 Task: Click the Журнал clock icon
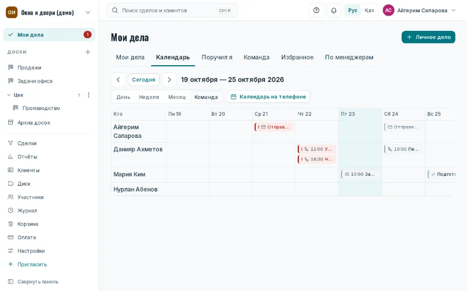[x=11, y=210]
